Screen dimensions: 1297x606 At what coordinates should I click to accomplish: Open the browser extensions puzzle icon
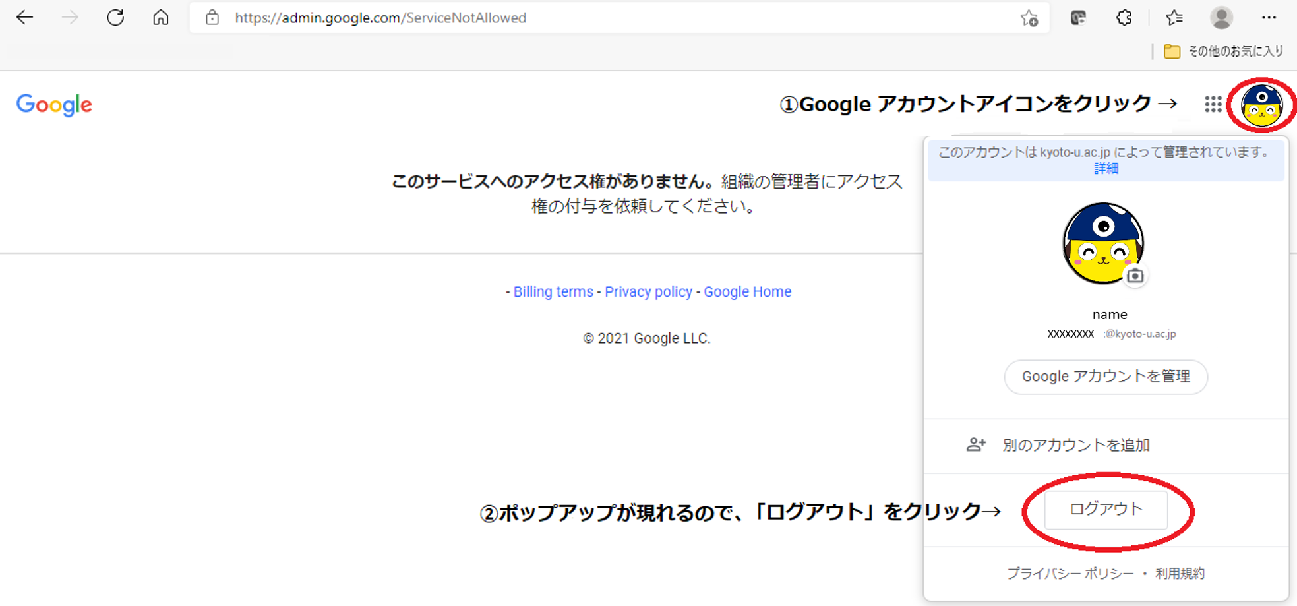pos(1124,18)
